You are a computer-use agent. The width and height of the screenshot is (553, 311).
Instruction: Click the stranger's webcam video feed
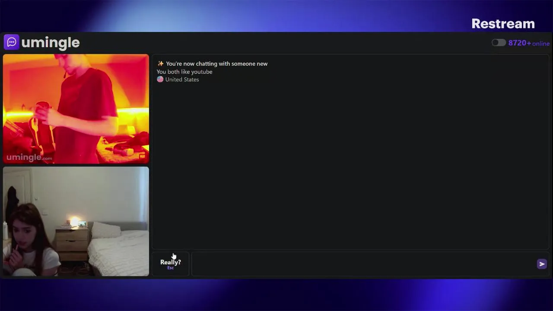pos(76,109)
